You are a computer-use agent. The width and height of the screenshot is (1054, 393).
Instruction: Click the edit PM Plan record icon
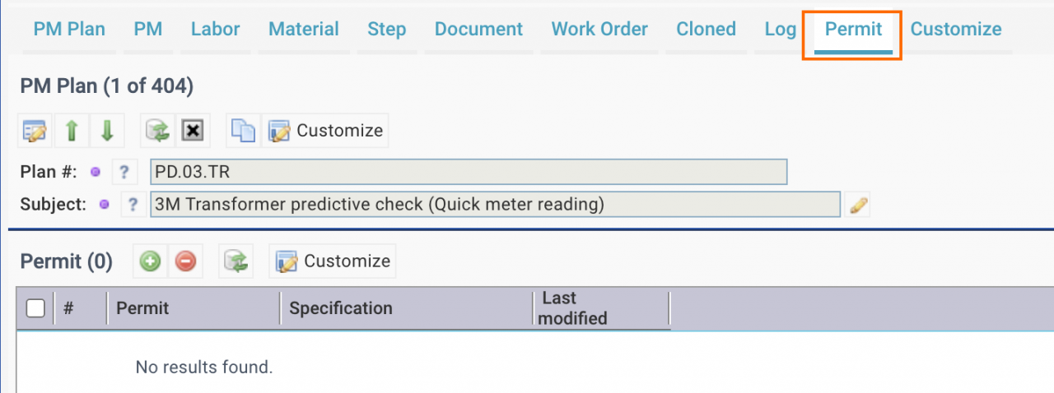coord(35,131)
